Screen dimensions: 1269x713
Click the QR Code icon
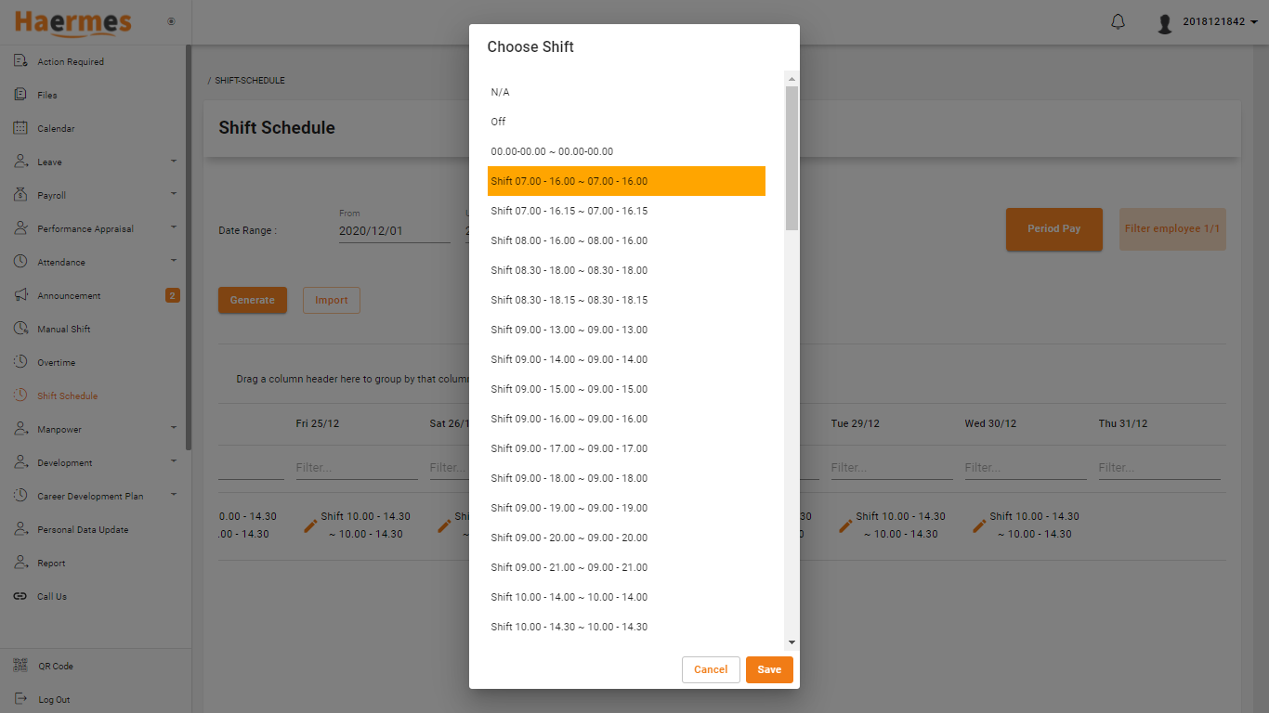[20, 666]
